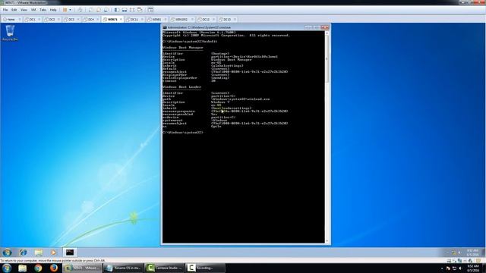Click the 'Windows Boot Loader' heading text
The image size is (486, 273).
[182, 87]
